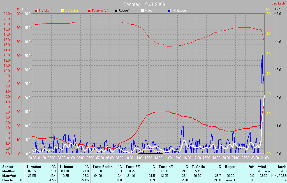Click the Jarz Erich author label
The image size is (287, 183).
click(279, 4)
